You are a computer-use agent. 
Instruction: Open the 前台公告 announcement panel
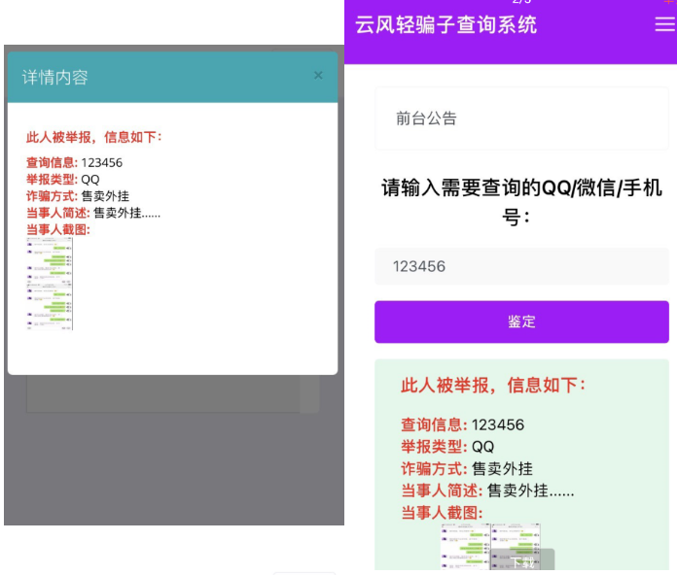tap(521, 118)
